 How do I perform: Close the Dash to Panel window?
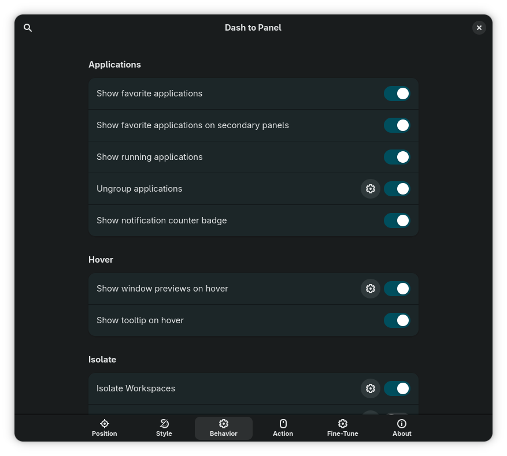[479, 28]
